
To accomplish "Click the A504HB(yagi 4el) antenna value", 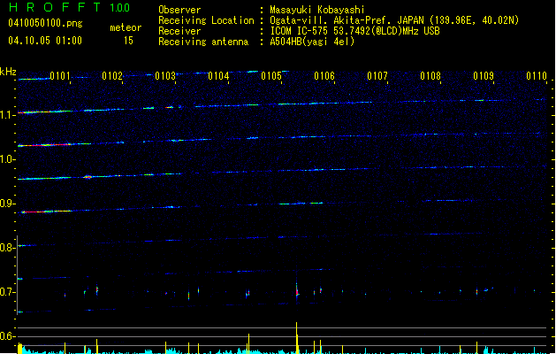I will (x=312, y=42).
